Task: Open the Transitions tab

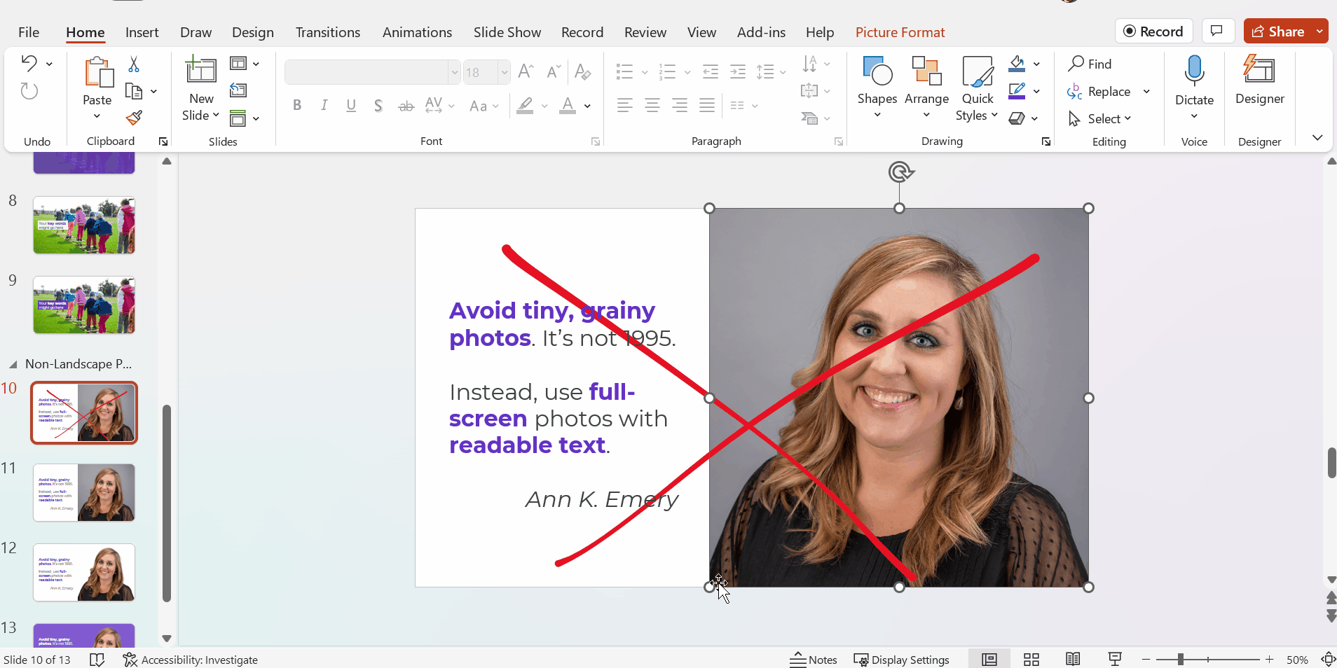Action: (328, 32)
